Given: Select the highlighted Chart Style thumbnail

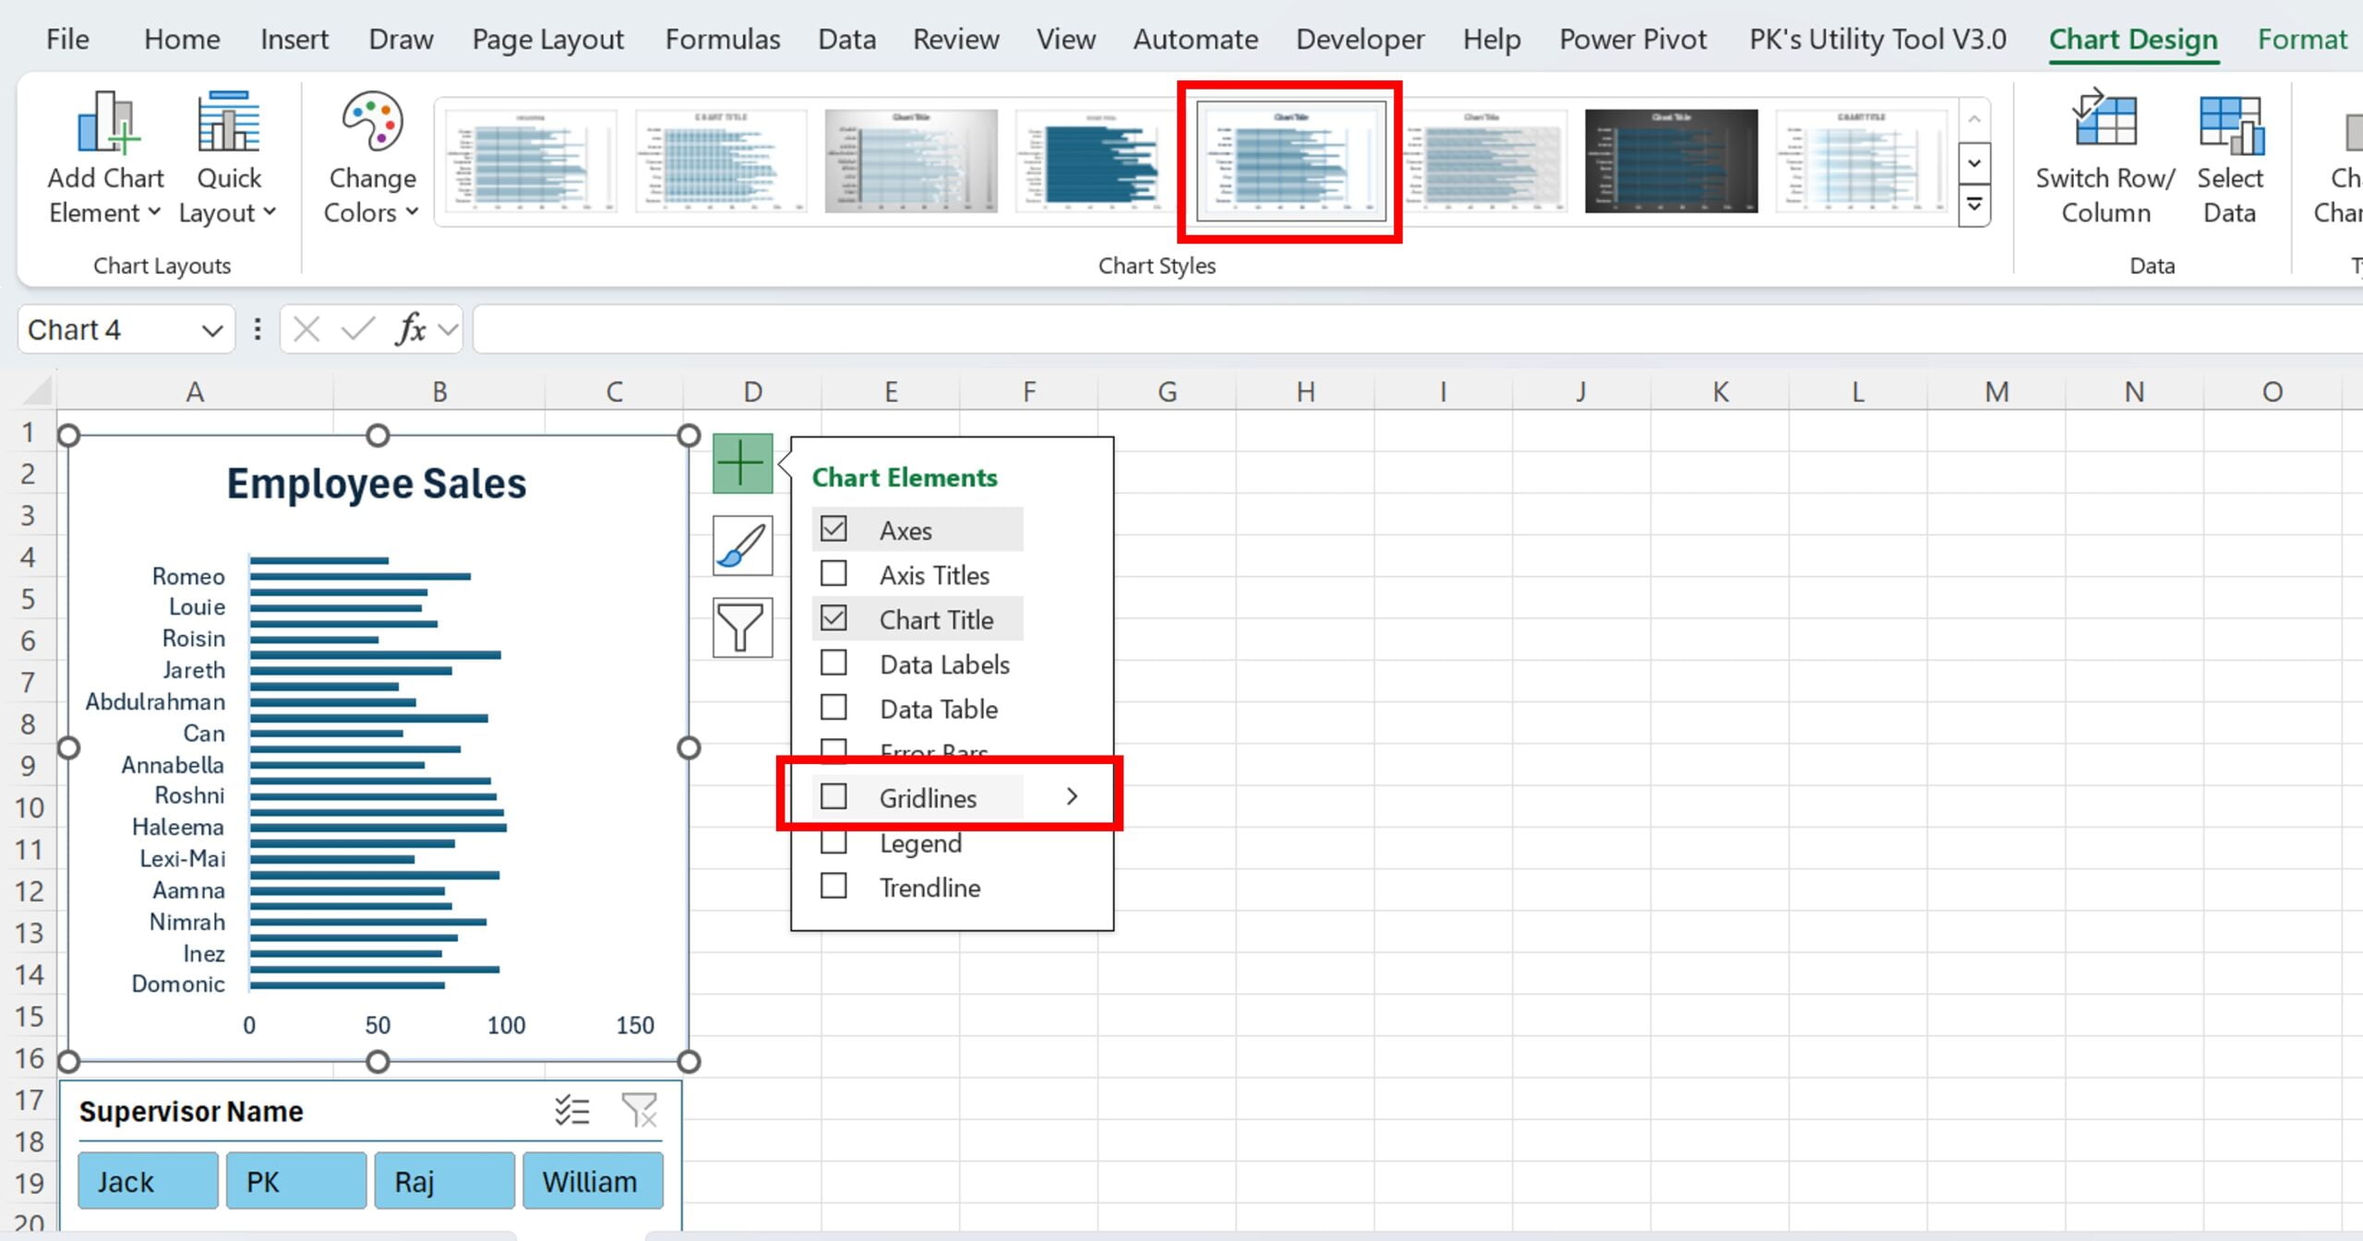Looking at the screenshot, I should click(1291, 161).
